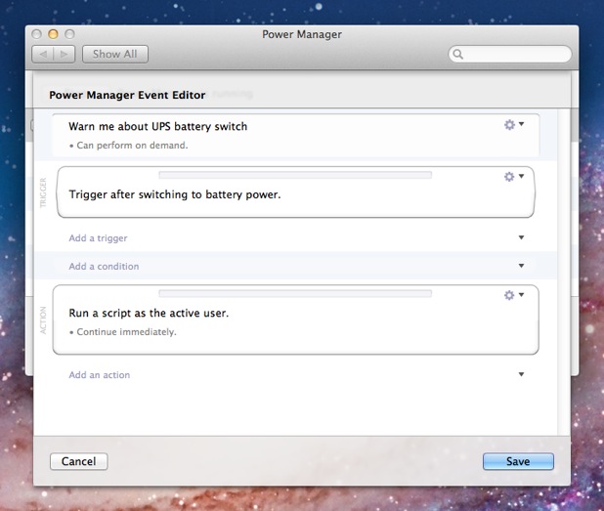Click the Add a condition link
This screenshot has width=604, height=511.
pos(104,266)
